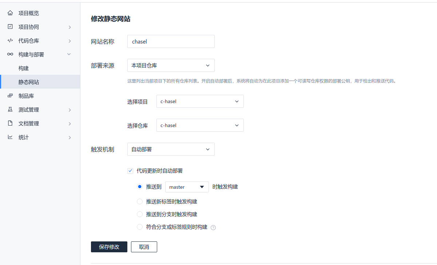437x265 pixels.
Task: Select 静态网站 in the sidebar
Action: click(x=29, y=82)
